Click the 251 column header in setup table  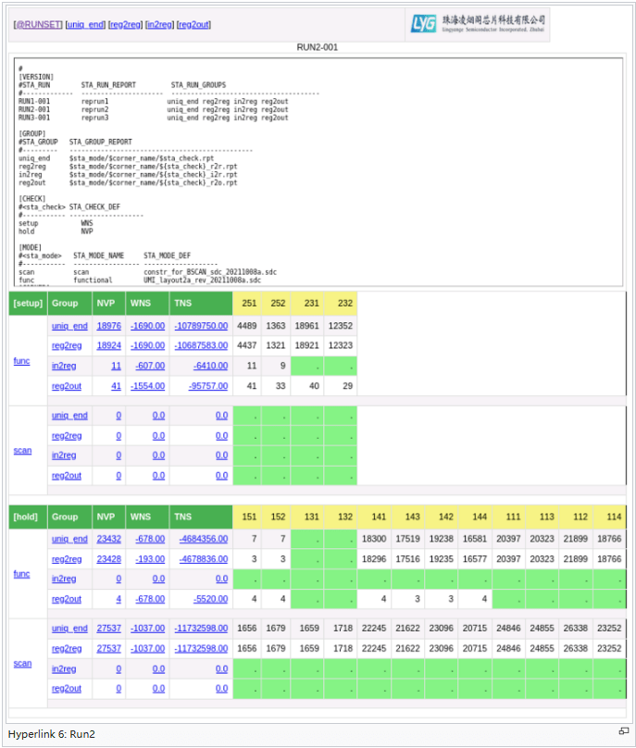[250, 304]
